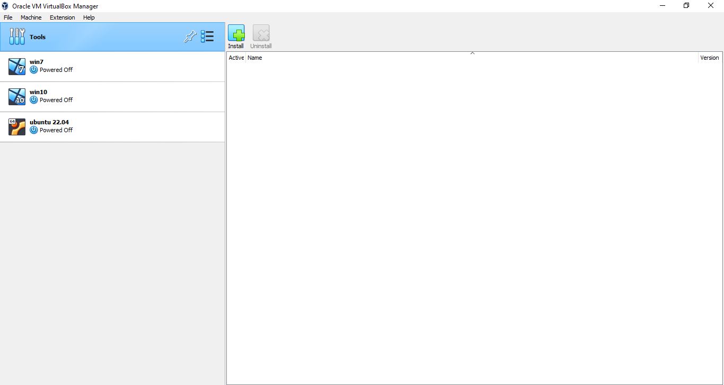Select the win7 machine name text
Screen dimensions: 724x385
(x=37, y=62)
